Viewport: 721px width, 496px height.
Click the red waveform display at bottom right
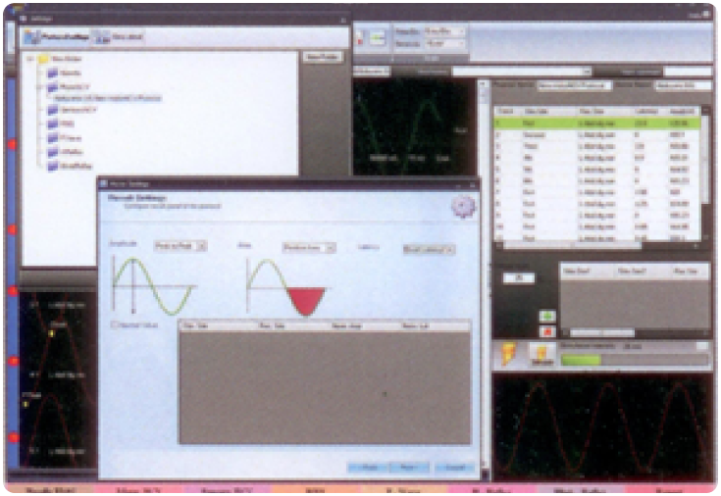pos(601,426)
